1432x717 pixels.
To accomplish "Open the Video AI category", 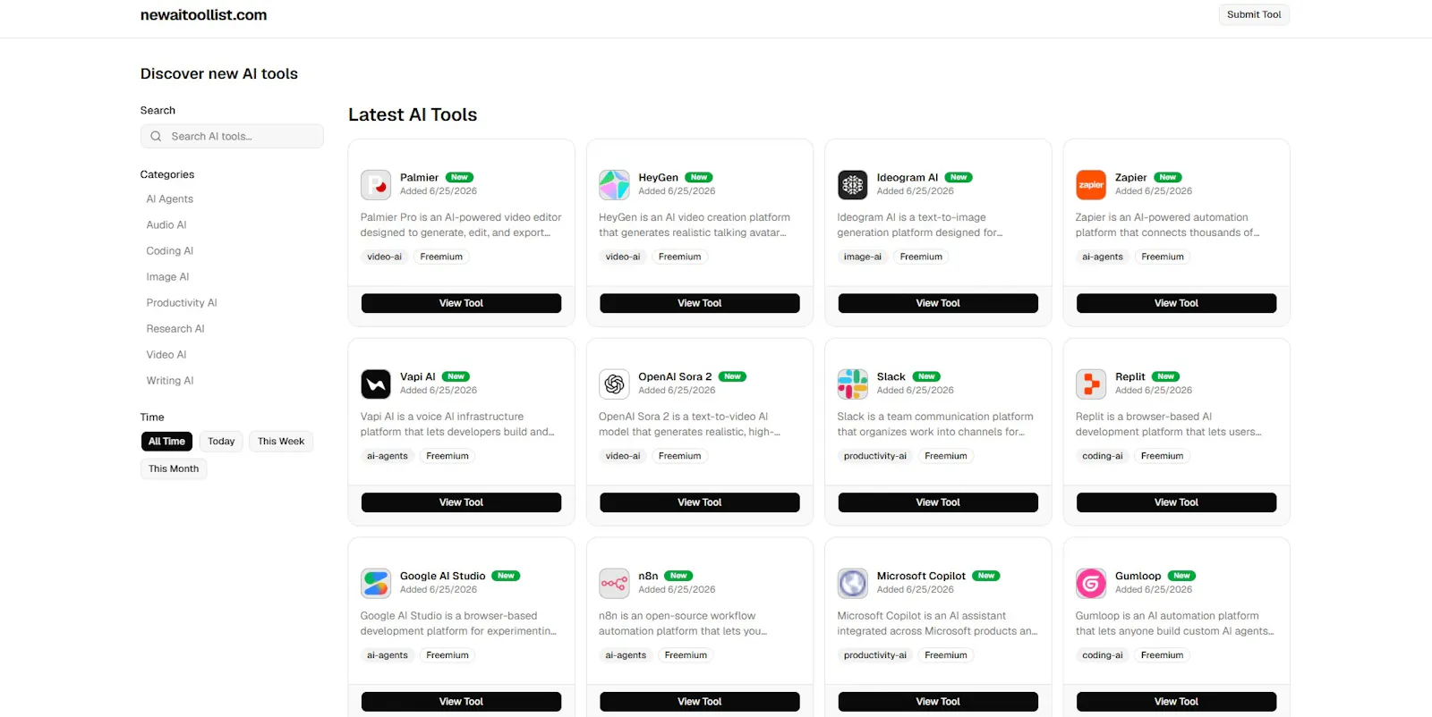I will (x=166, y=355).
